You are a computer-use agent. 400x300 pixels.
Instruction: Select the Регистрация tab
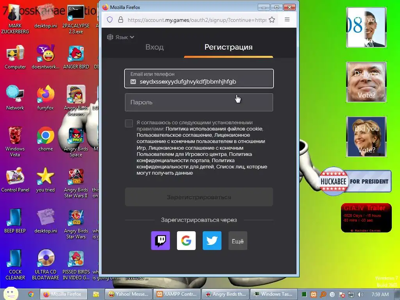(x=228, y=47)
